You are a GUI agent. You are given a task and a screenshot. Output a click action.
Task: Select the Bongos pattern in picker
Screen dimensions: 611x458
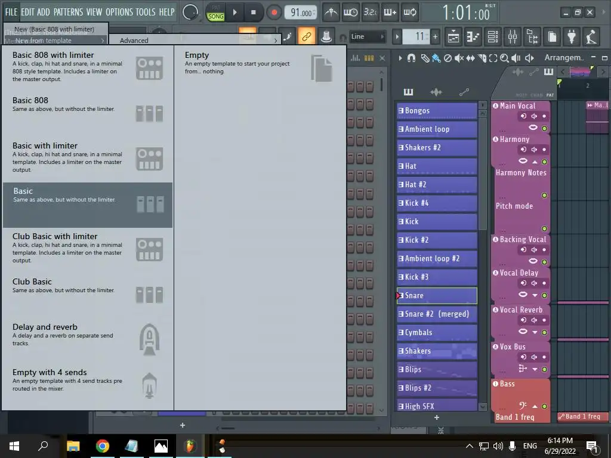point(437,110)
